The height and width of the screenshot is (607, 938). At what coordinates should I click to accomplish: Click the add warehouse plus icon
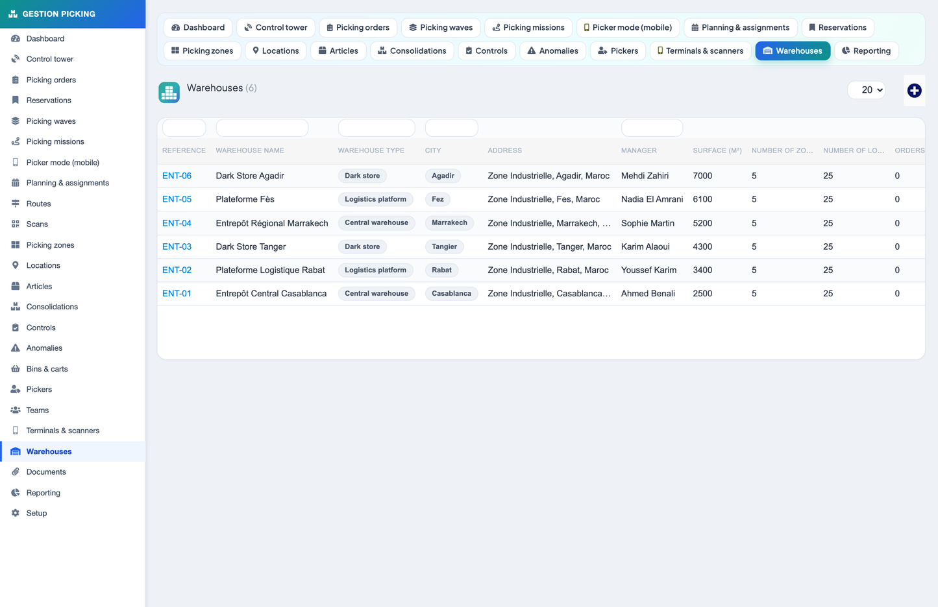(x=914, y=91)
